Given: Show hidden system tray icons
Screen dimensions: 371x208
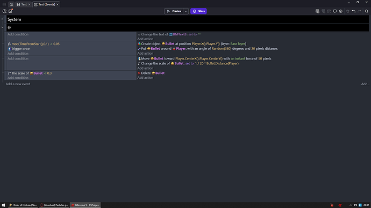Looking at the screenshot, I should pos(351,205).
